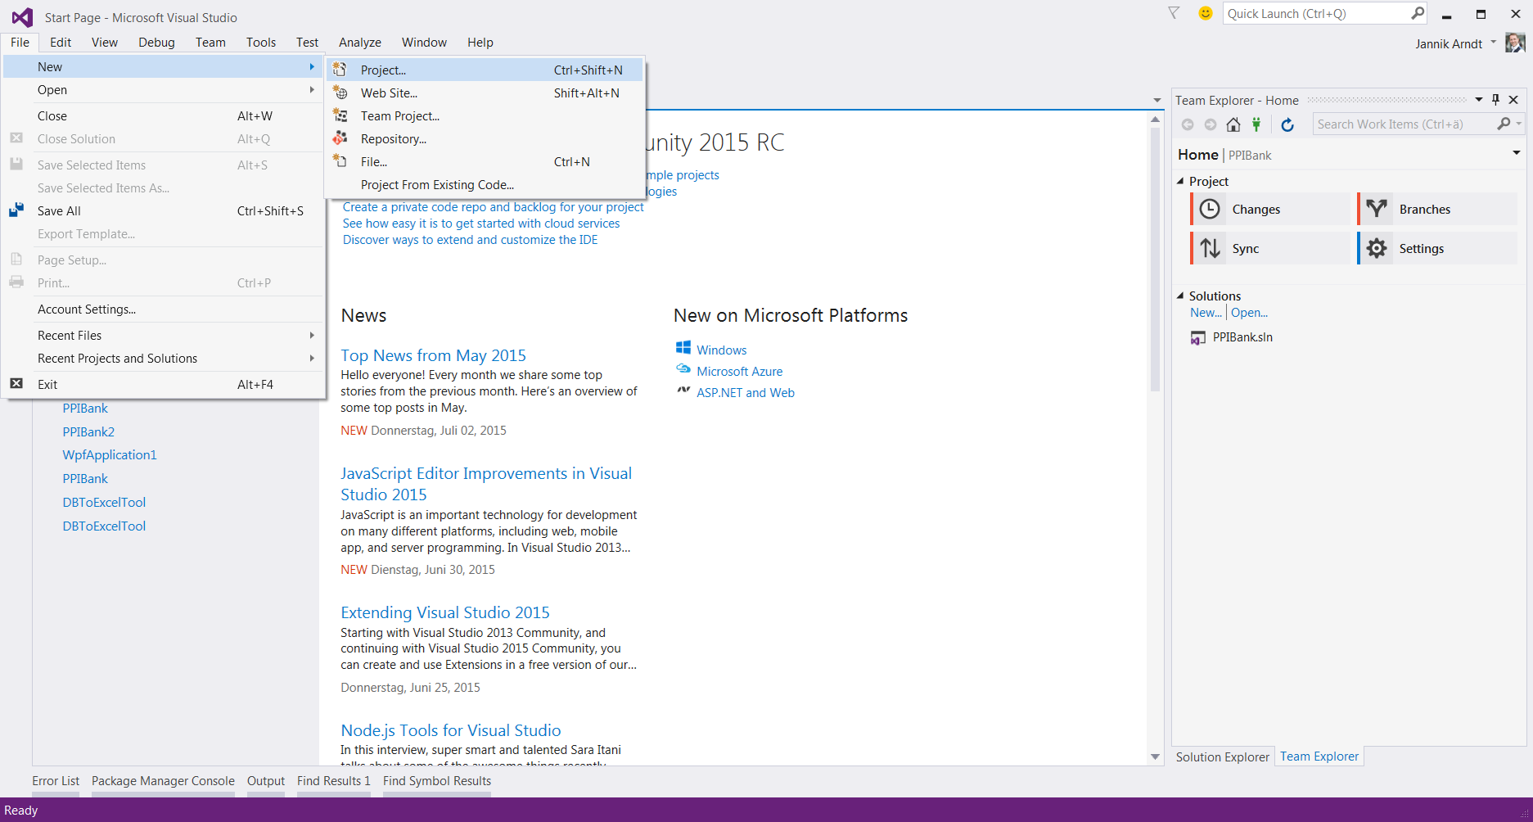
Task: Open Changes tile in Team Explorer
Action: [1270, 209]
